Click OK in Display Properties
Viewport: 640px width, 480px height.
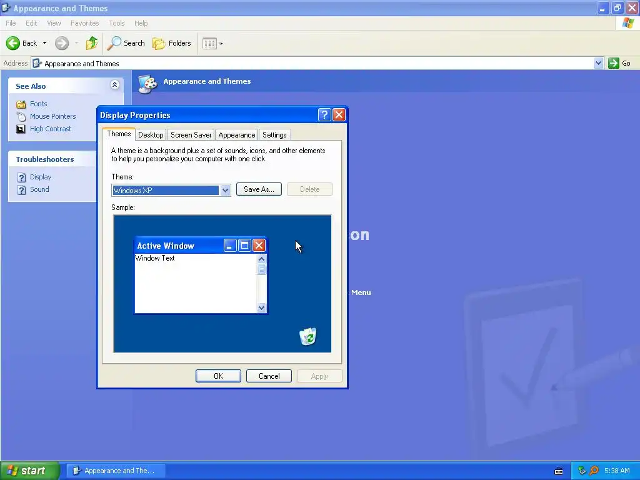pos(218,376)
